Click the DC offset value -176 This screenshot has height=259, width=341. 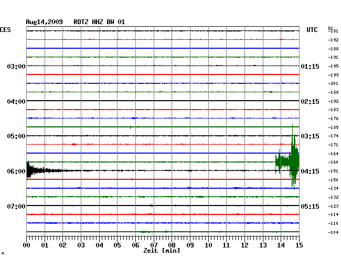pos(333,118)
